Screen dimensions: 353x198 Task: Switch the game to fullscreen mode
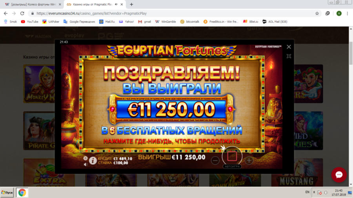[289, 56]
